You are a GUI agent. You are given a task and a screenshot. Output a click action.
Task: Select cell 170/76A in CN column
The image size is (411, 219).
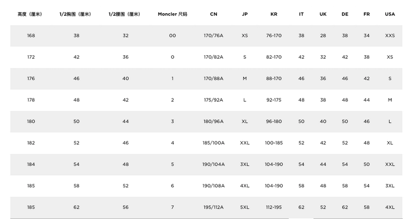tap(214, 36)
